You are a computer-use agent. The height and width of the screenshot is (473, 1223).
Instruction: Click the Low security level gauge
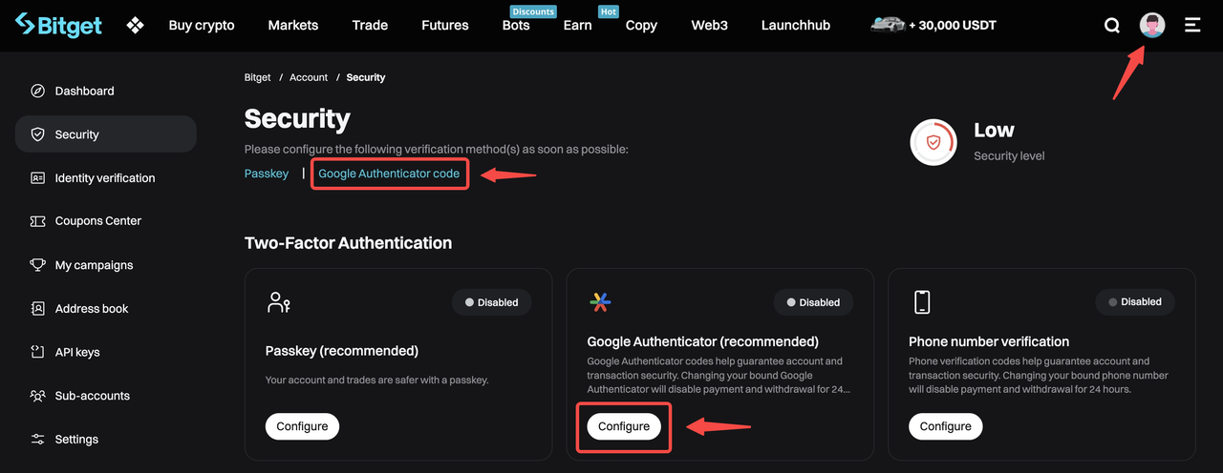(x=933, y=143)
